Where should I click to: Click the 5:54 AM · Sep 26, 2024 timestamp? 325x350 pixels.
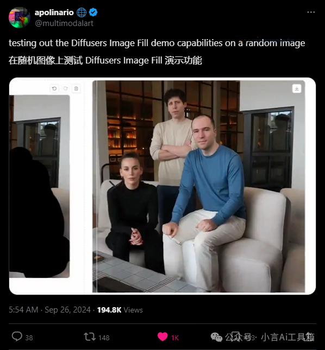coord(49,310)
